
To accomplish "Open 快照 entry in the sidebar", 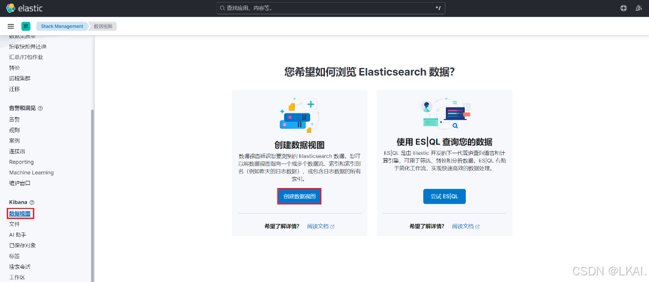I will tap(28, 46).
